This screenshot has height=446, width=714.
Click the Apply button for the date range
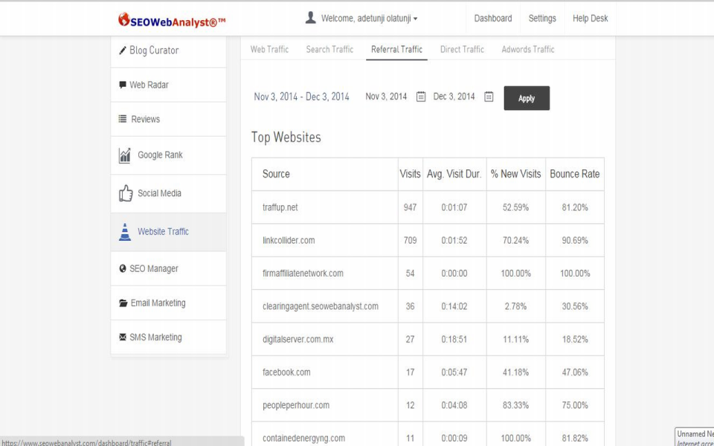click(x=527, y=97)
